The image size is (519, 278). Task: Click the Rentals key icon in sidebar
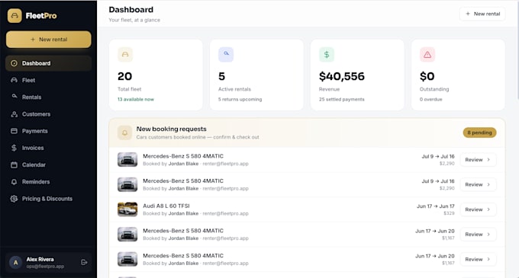click(14, 97)
